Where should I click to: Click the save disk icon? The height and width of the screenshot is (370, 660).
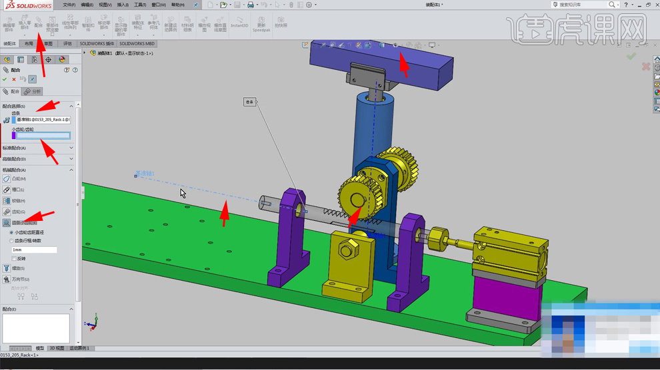[x=237, y=5]
